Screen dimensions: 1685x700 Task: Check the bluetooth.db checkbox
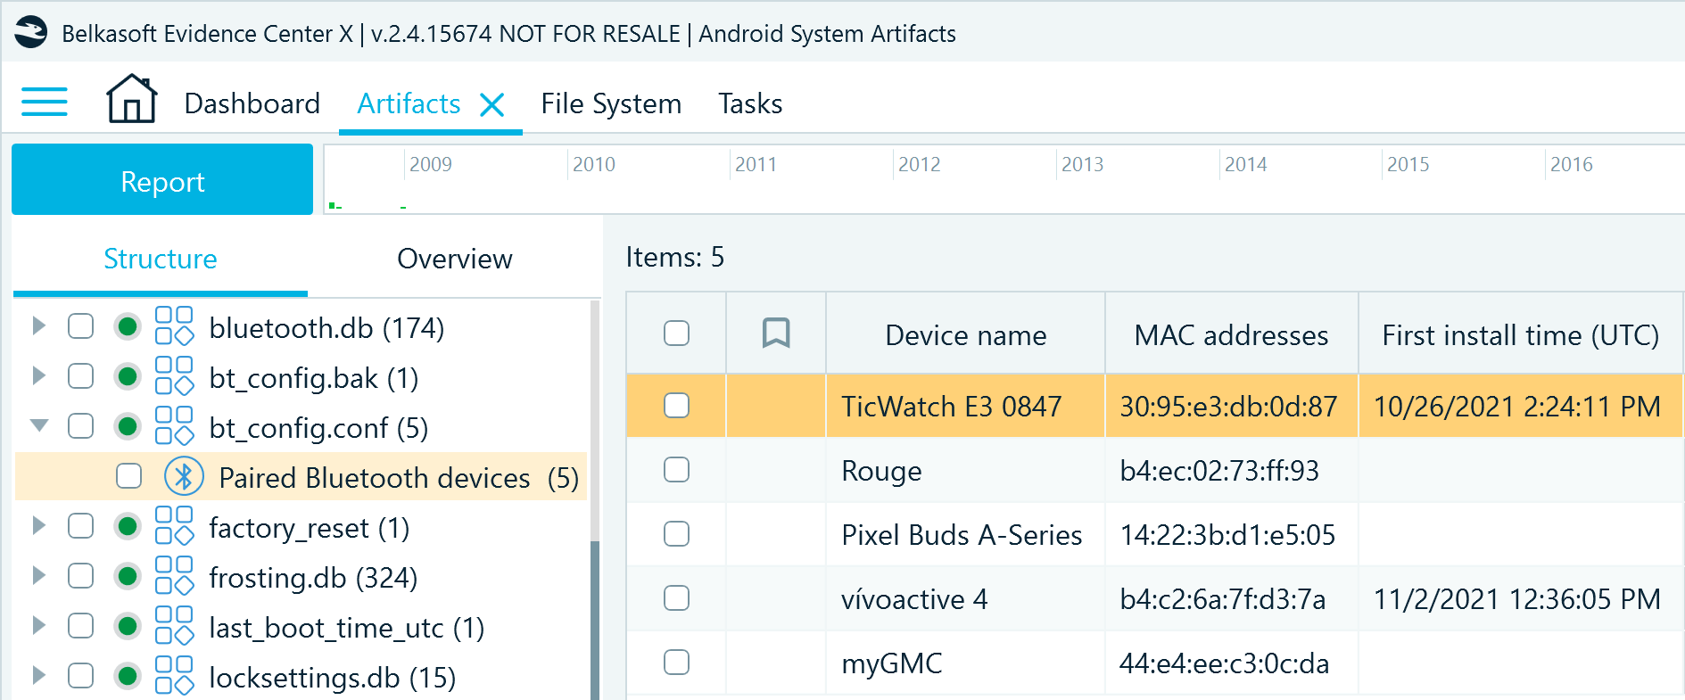pos(81,326)
